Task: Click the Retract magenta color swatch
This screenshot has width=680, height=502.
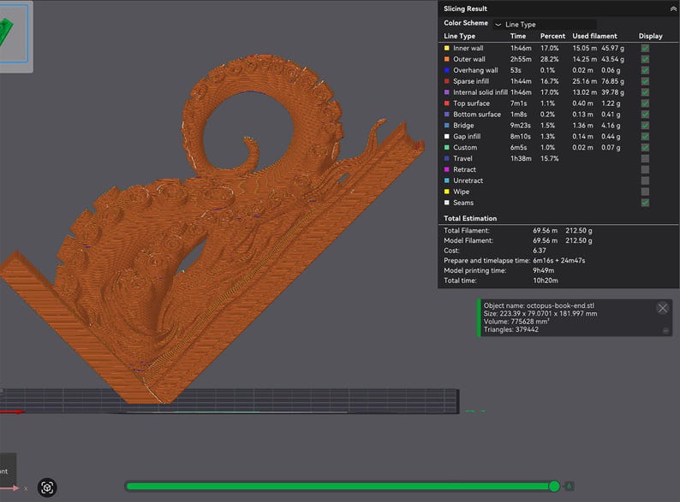Action: tap(447, 170)
